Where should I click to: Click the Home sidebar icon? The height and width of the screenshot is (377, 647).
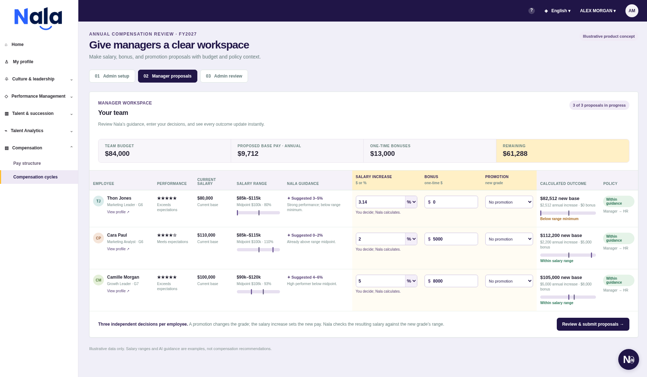6,45
